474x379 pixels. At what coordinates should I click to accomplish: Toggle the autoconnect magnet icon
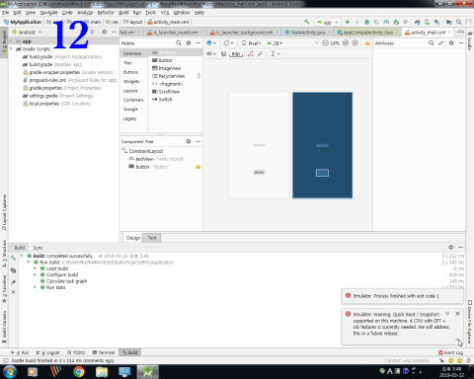(223, 53)
